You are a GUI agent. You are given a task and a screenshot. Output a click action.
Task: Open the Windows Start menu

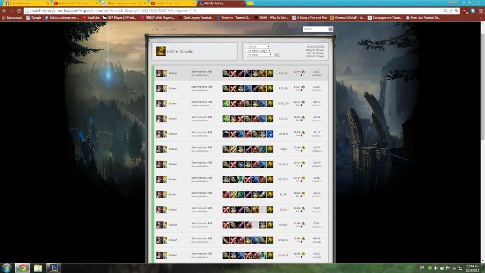pyautogui.click(x=7, y=268)
